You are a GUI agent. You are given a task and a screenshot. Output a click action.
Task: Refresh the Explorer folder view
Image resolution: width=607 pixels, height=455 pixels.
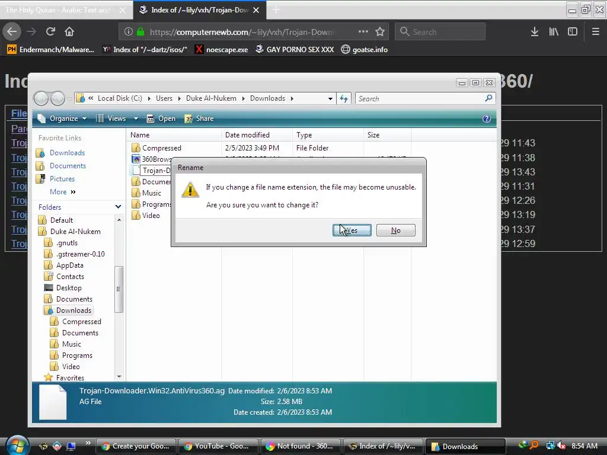pos(344,99)
